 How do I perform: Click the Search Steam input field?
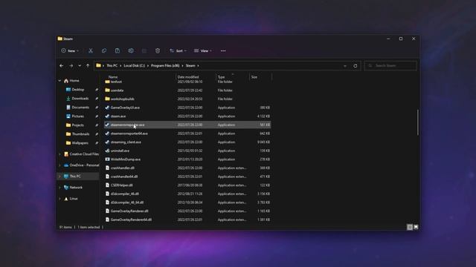point(390,66)
